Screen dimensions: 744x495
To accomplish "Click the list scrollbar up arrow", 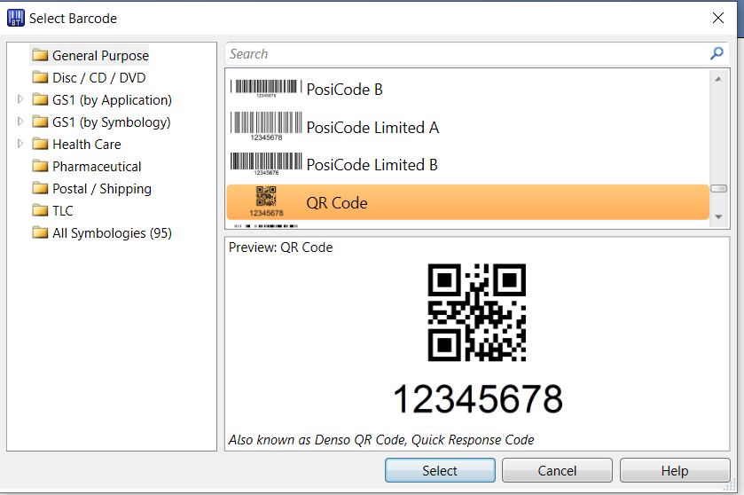I will tap(718, 79).
